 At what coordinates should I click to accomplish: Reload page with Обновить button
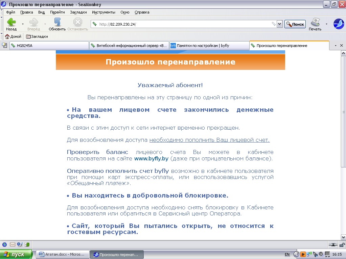coord(57,24)
